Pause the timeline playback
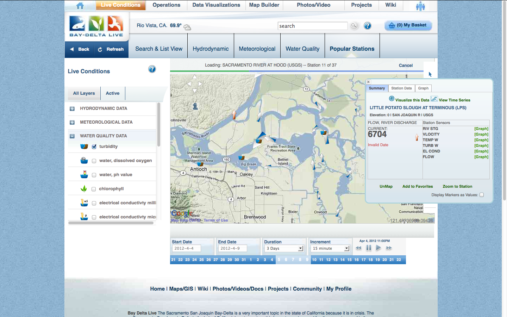 [x=369, y=248]
